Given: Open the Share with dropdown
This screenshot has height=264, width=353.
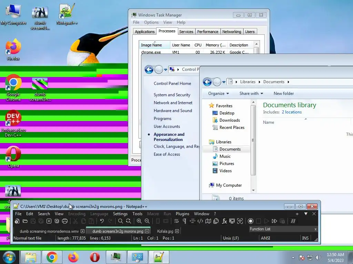Looking at the screenshot, I should 251,93.
